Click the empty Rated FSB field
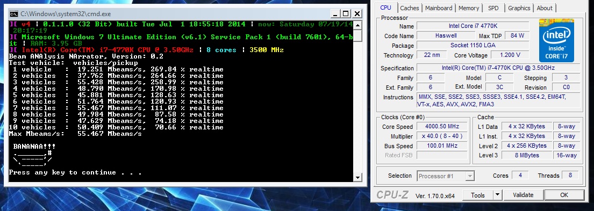The image size is (594, 211). point(442,155)
